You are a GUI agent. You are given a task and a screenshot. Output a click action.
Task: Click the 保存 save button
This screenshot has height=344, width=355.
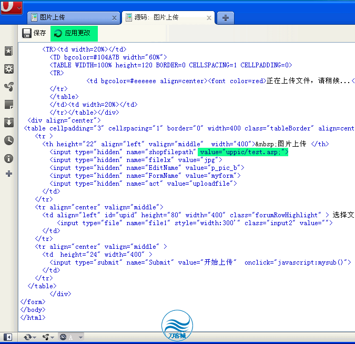point(34,33)
